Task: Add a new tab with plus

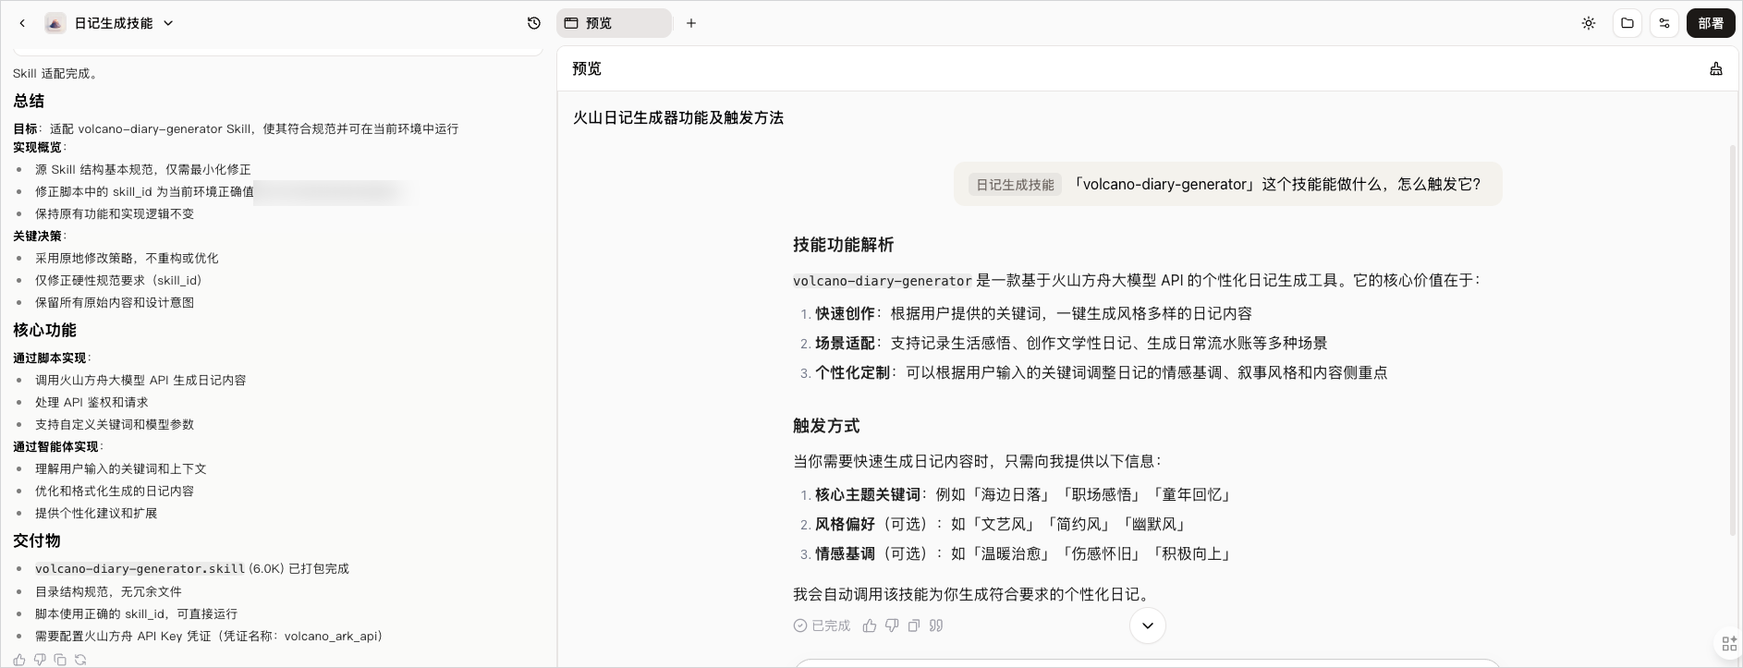Action: click(x=691, y=23)
